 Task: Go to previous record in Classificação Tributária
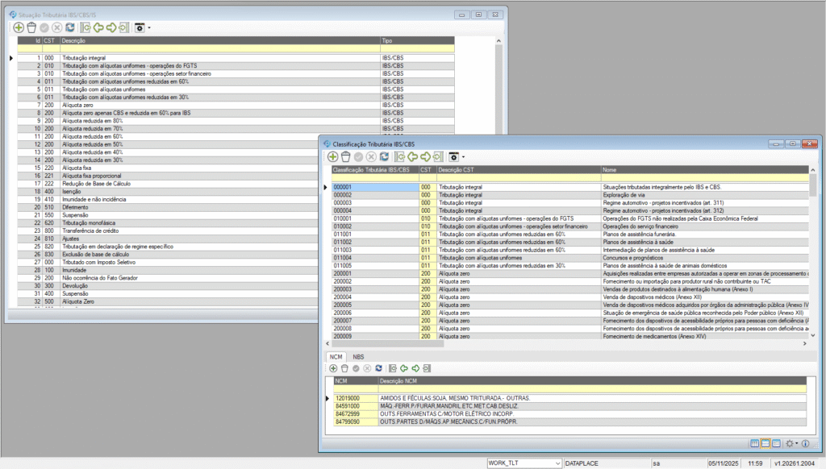tap(411, 156)
